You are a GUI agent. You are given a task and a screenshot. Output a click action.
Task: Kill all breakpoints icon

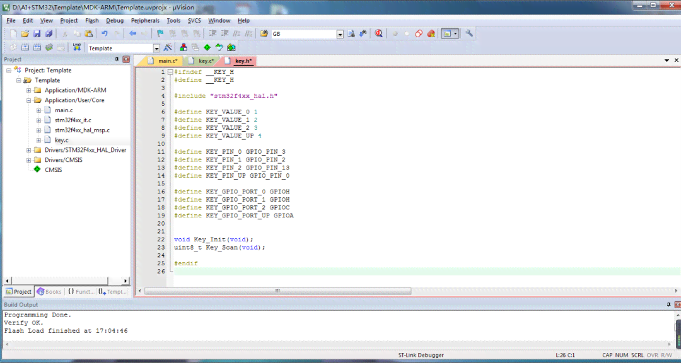[431, 33]
